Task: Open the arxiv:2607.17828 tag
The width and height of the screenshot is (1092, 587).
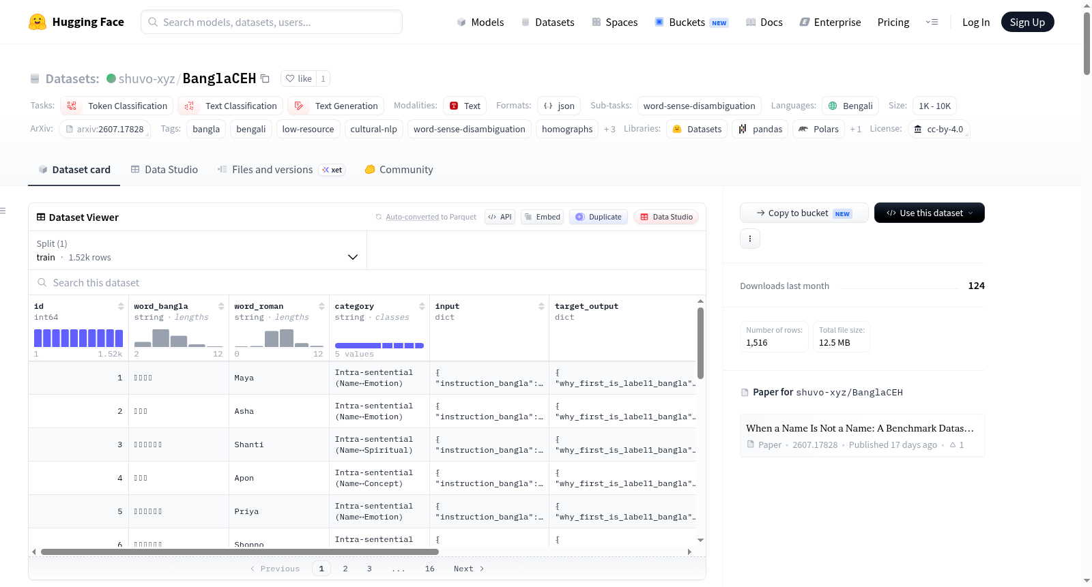Action: click(x=105, y=129)
